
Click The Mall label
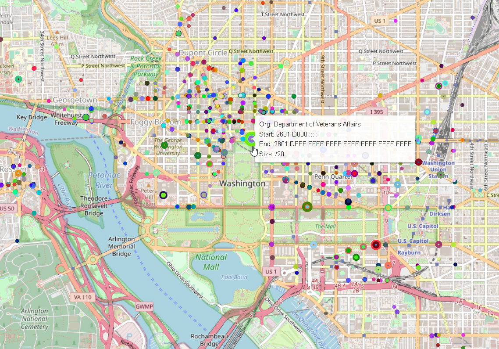click(x=325, y=226)
